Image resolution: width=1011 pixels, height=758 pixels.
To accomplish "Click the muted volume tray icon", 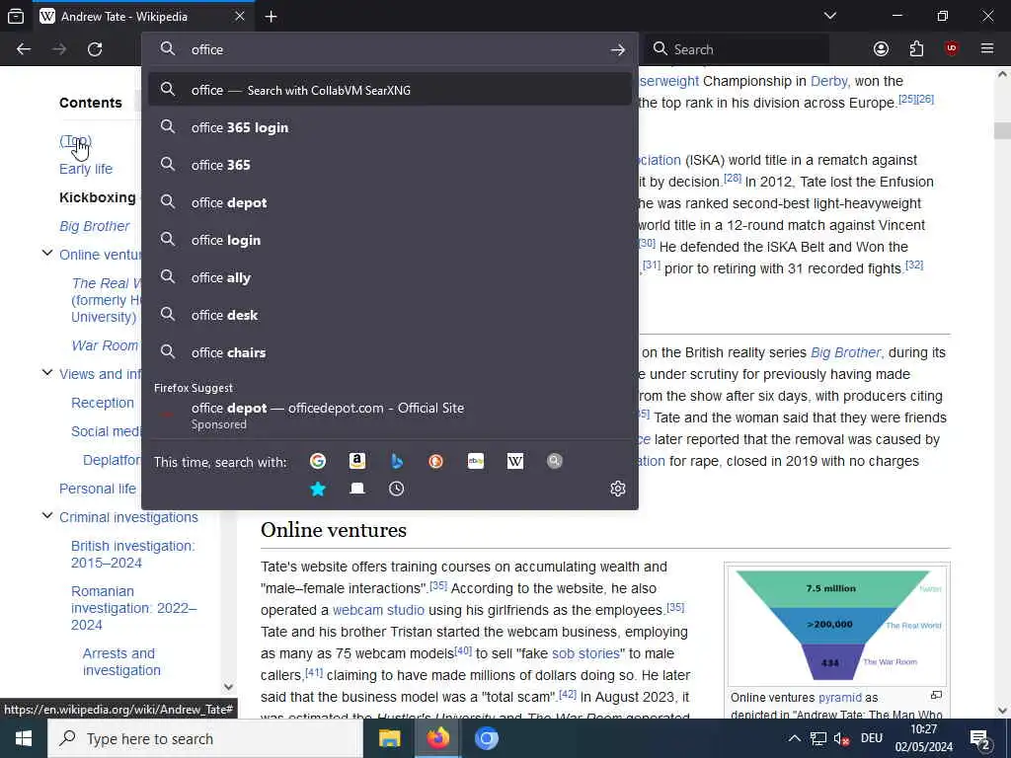I will click(x=841, y=739).
